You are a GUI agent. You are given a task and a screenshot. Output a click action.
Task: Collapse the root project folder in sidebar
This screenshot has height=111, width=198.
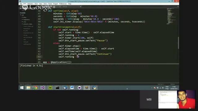[21, 15]
